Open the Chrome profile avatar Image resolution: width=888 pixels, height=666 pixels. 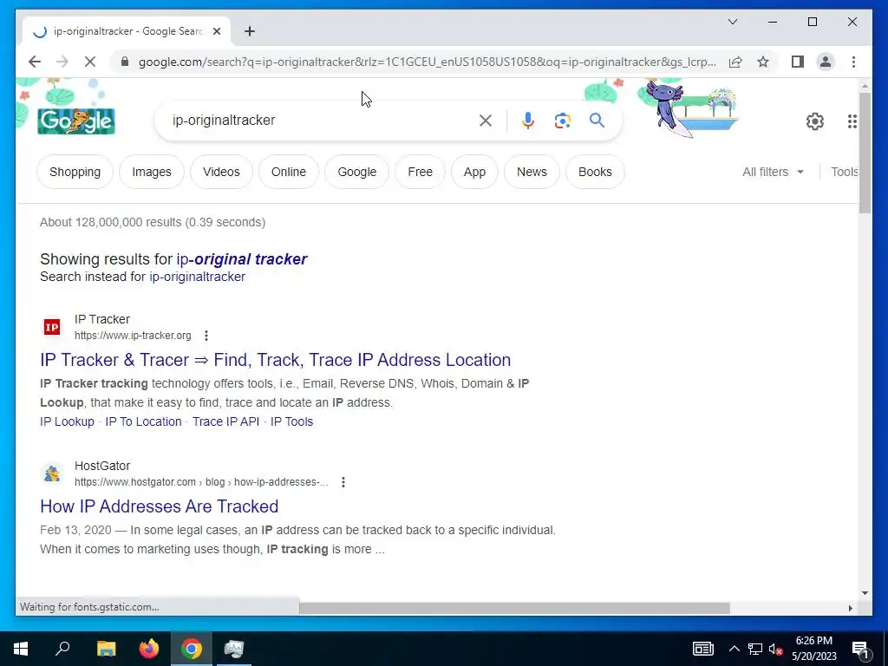point(826,62)
